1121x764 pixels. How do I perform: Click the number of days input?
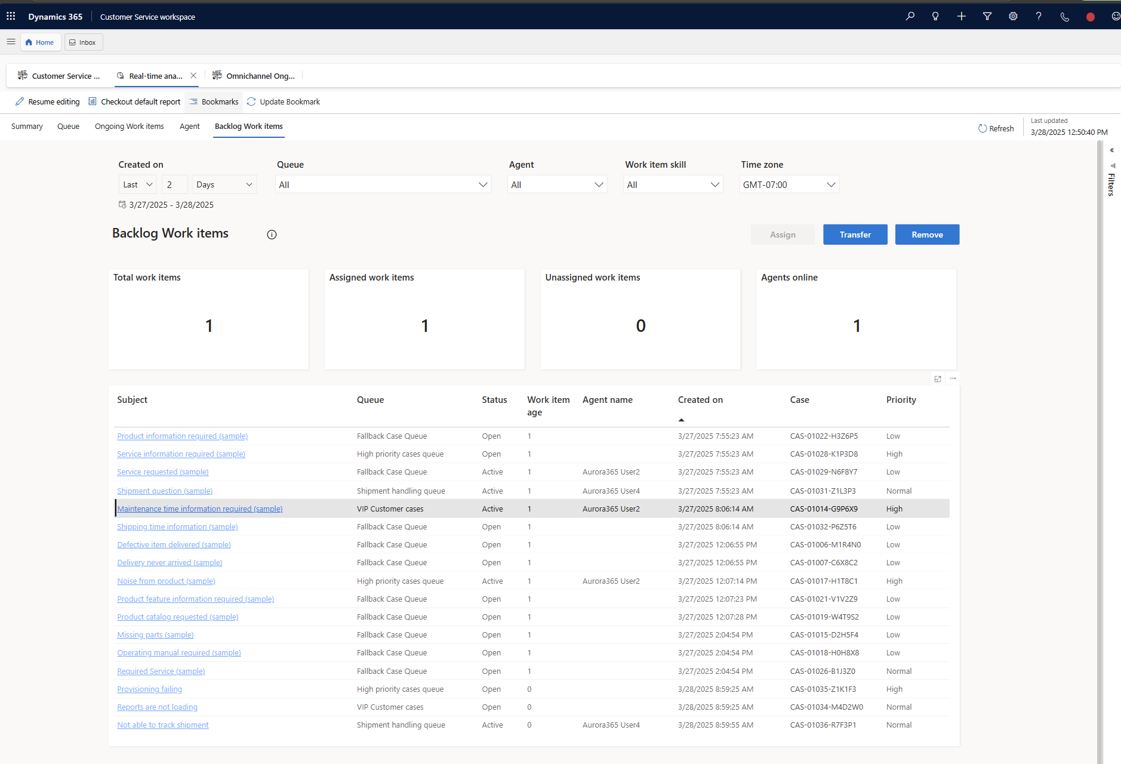point(175,184)
